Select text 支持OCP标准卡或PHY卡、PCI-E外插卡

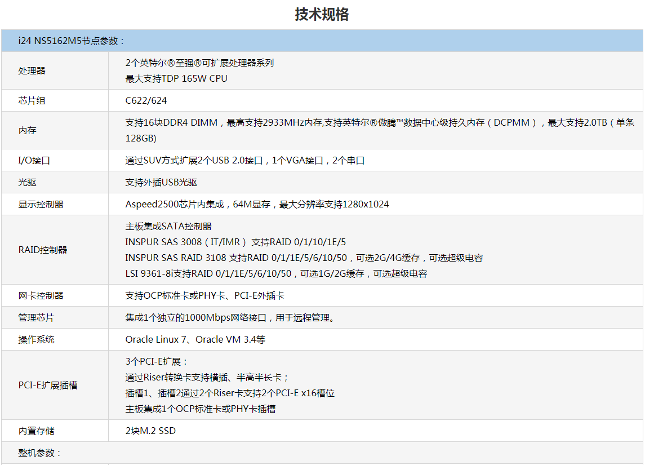coord(205,296)
